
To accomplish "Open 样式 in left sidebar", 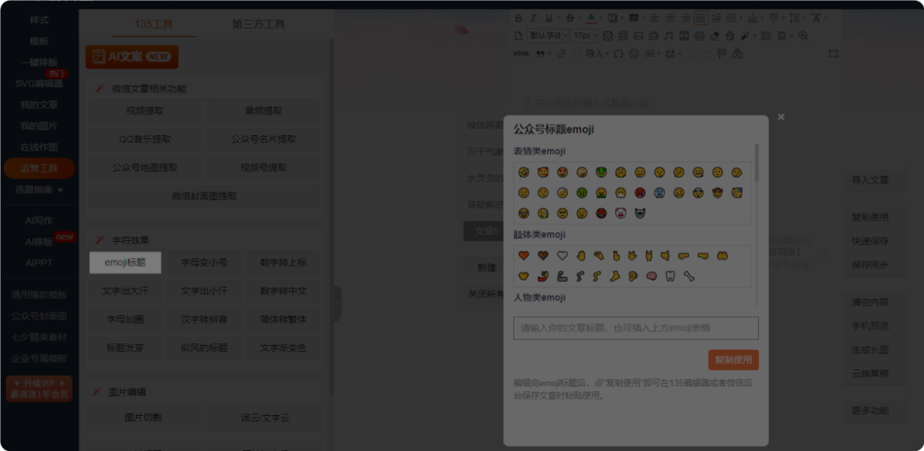I will tap(38, 20).
